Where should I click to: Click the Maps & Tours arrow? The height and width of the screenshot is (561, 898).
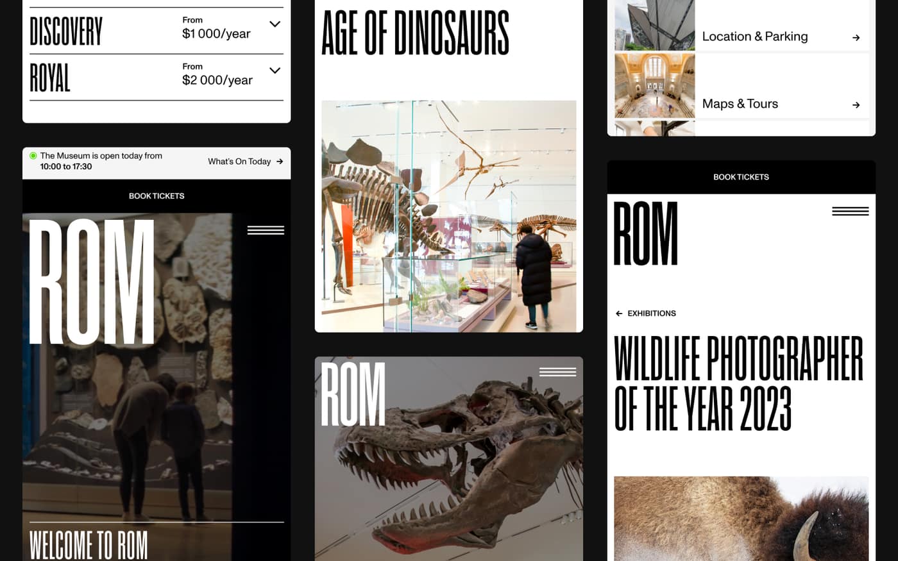coord(856,105)
